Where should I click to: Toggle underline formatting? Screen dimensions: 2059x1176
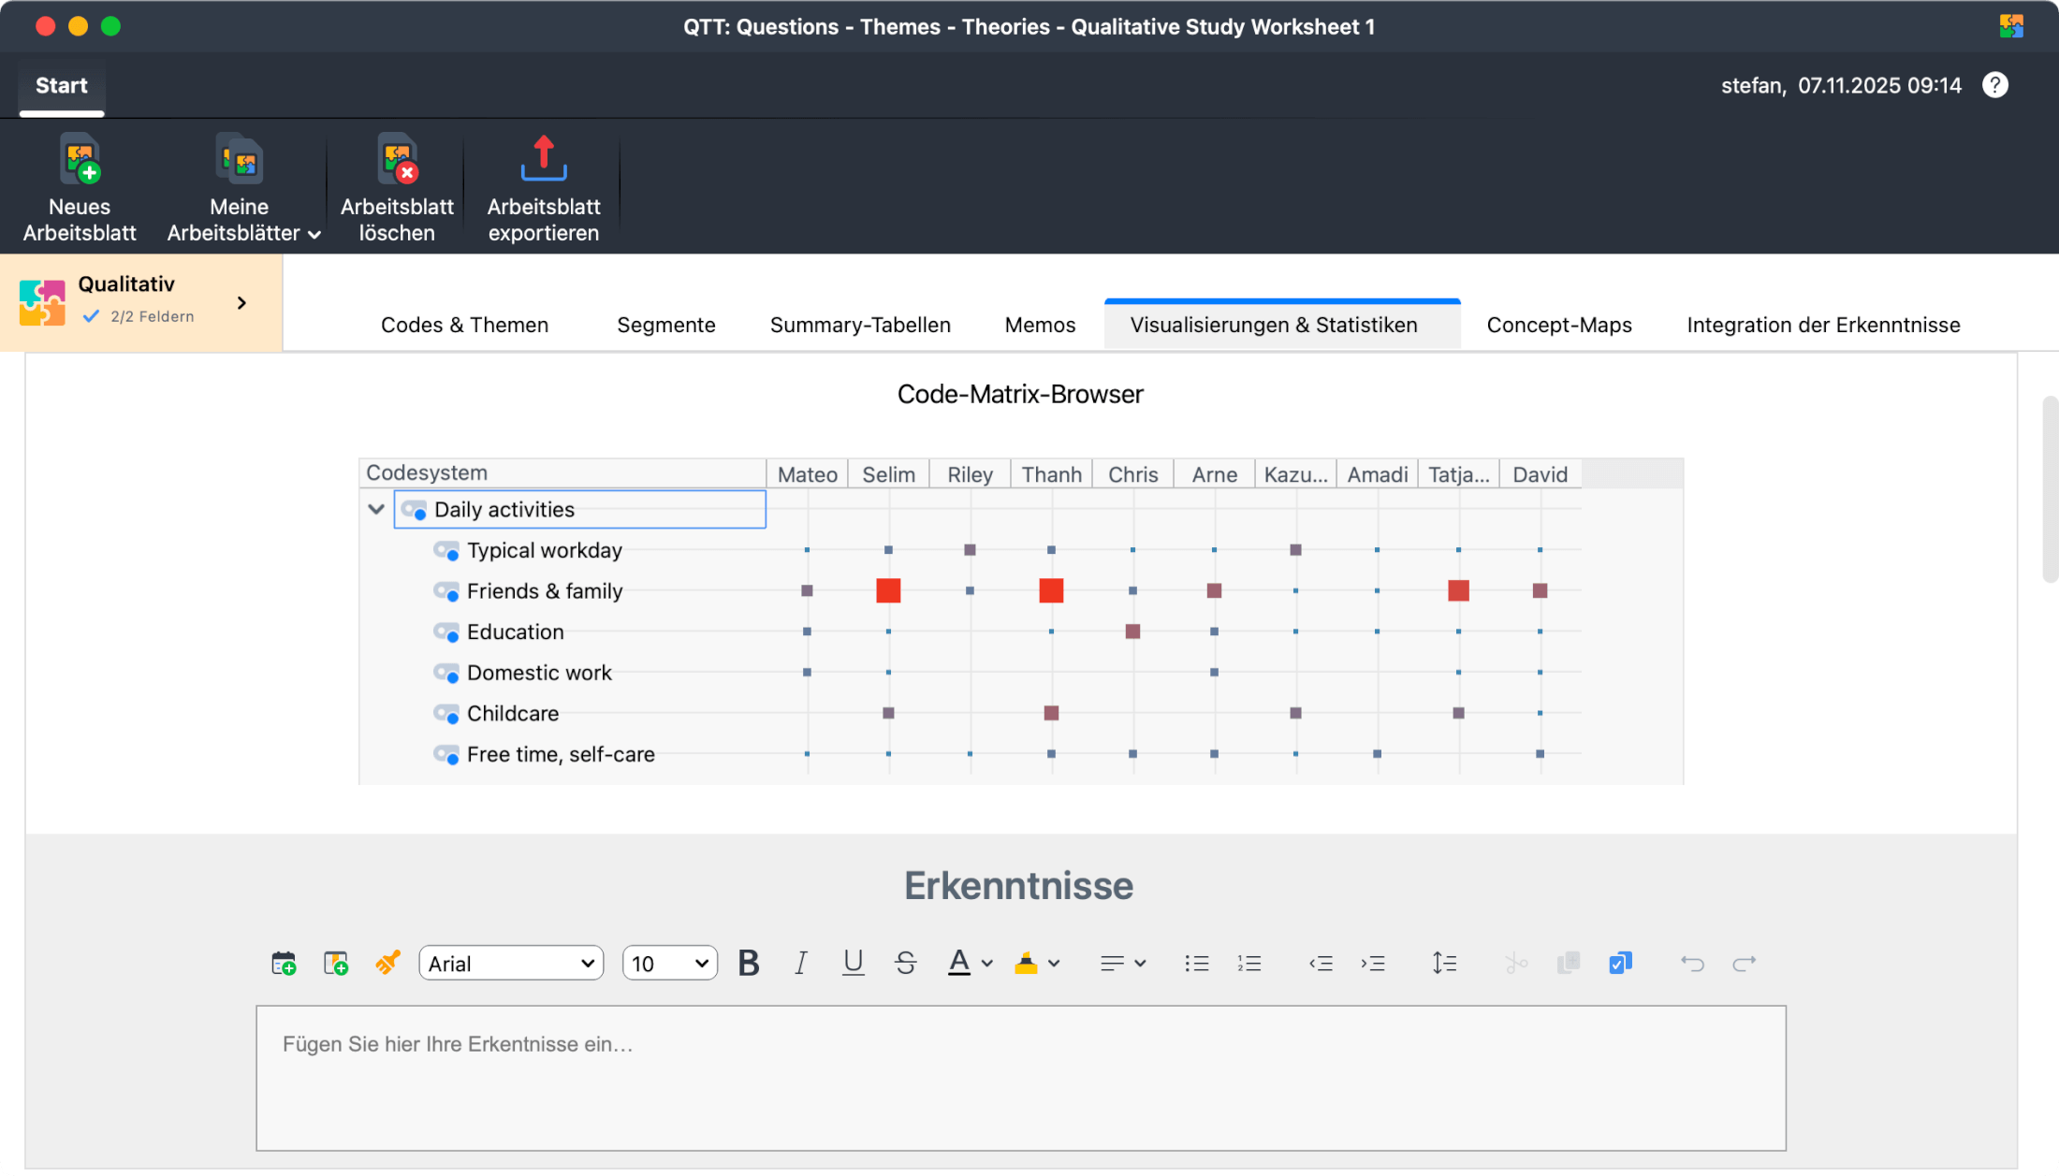[x=853, y=963]
